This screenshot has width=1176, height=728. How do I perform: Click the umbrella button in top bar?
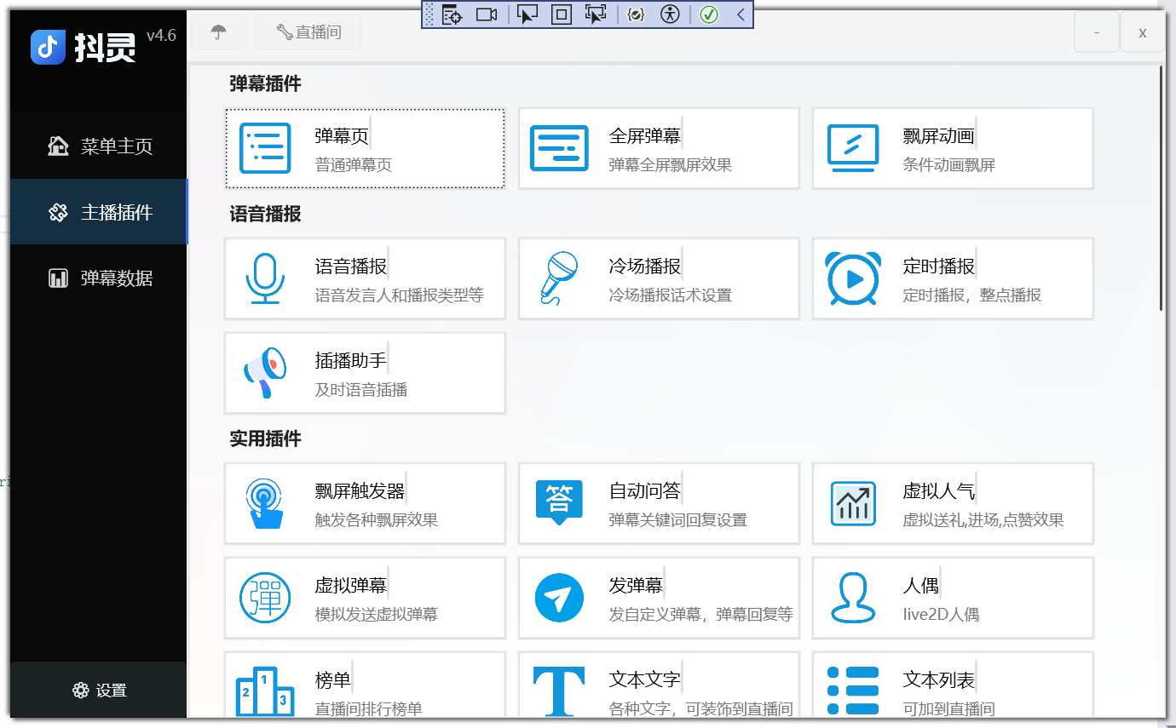(x=219, y=32)
